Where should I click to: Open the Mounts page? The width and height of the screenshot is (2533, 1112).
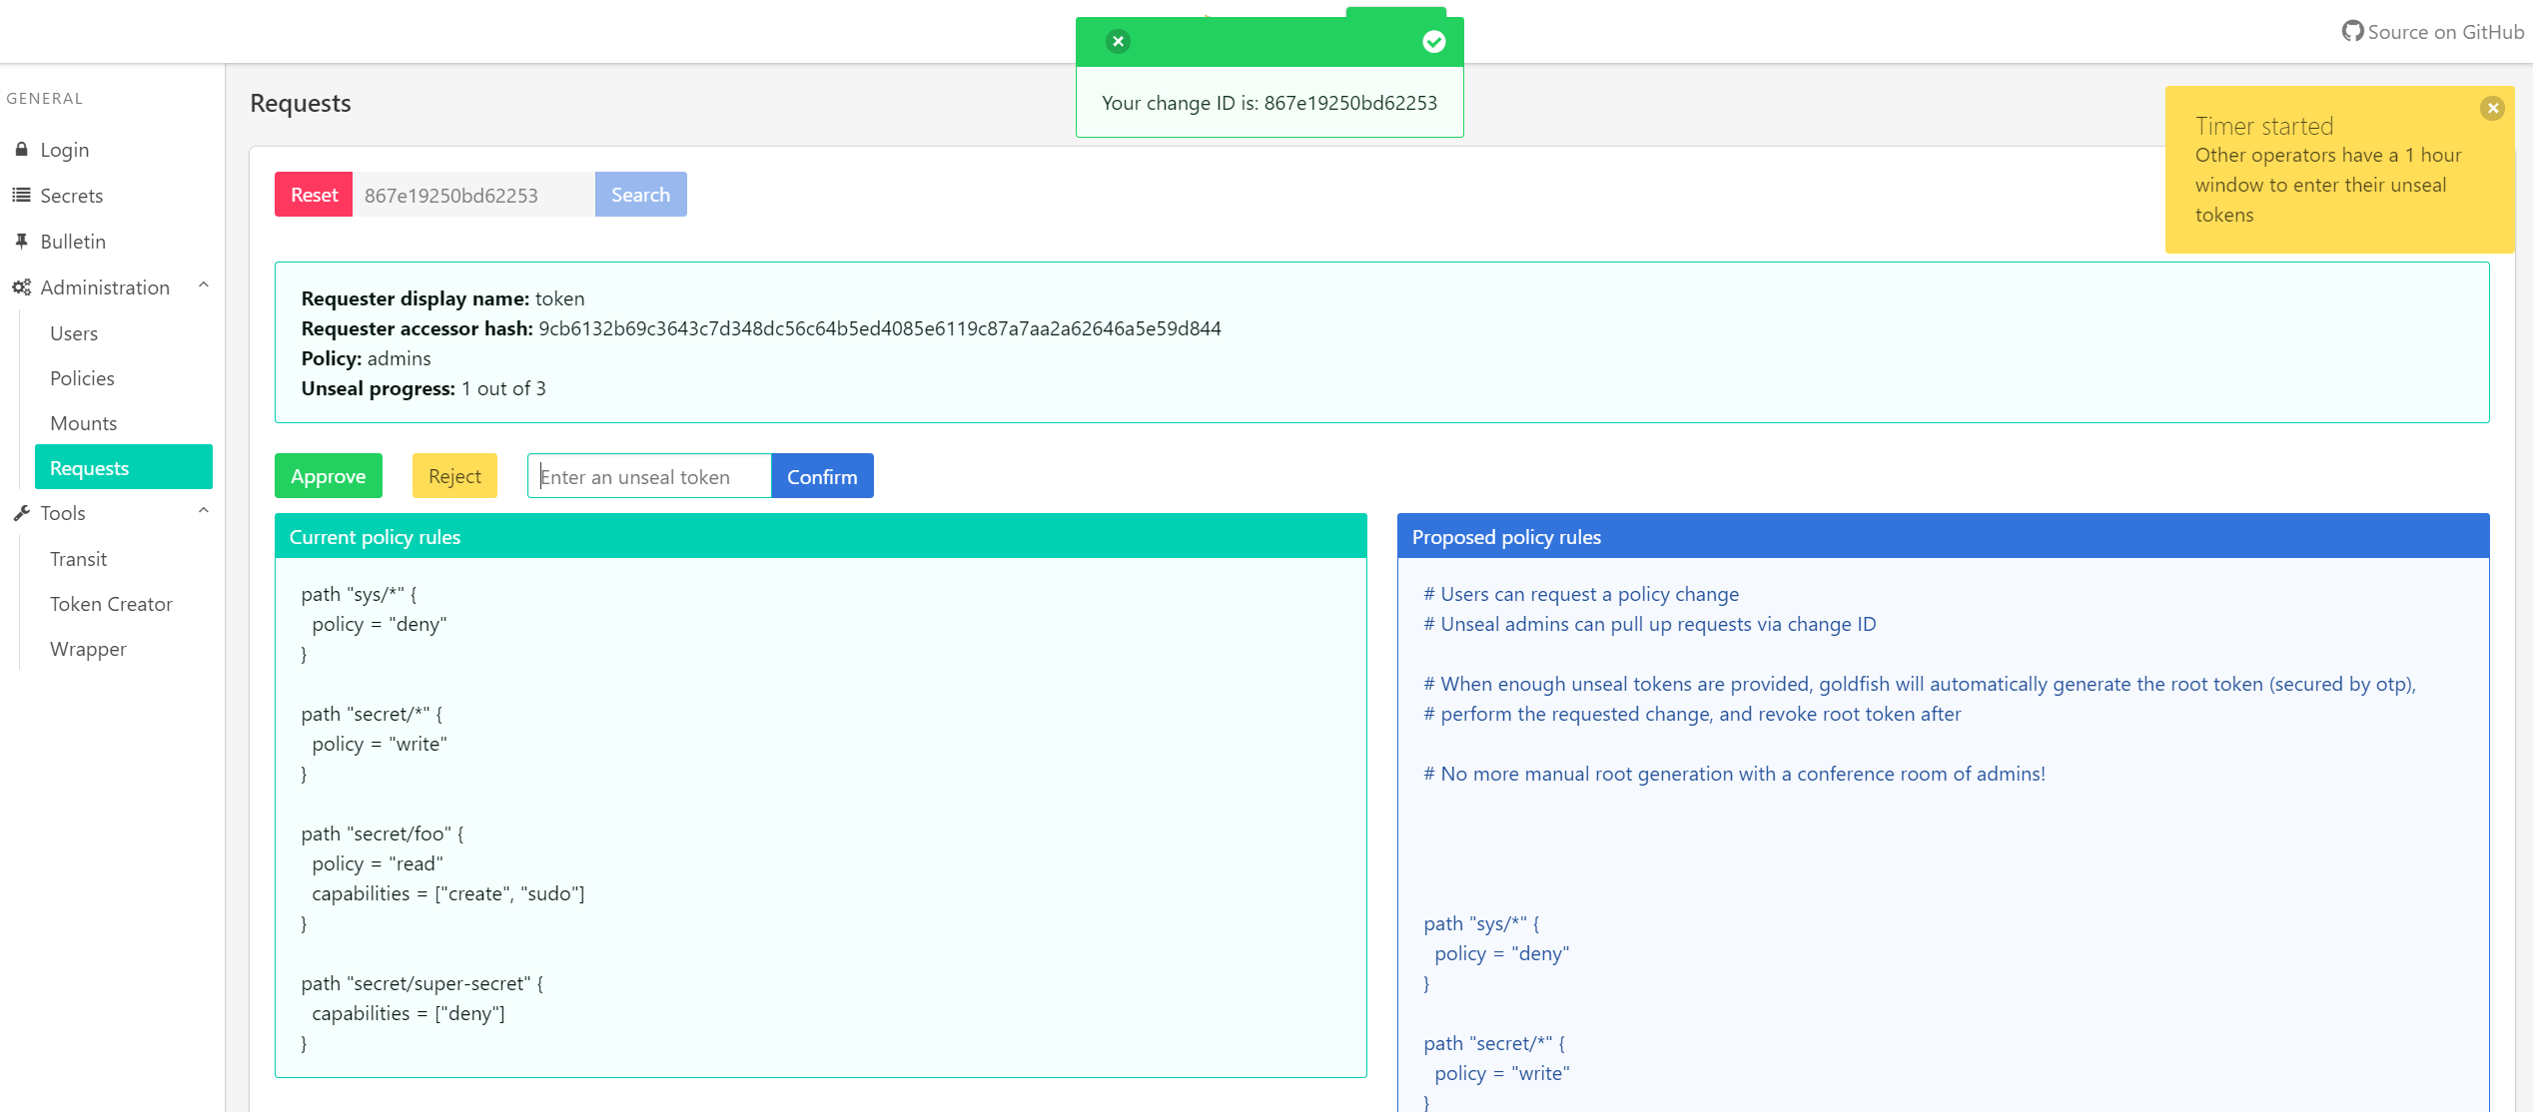pos(83,423)
